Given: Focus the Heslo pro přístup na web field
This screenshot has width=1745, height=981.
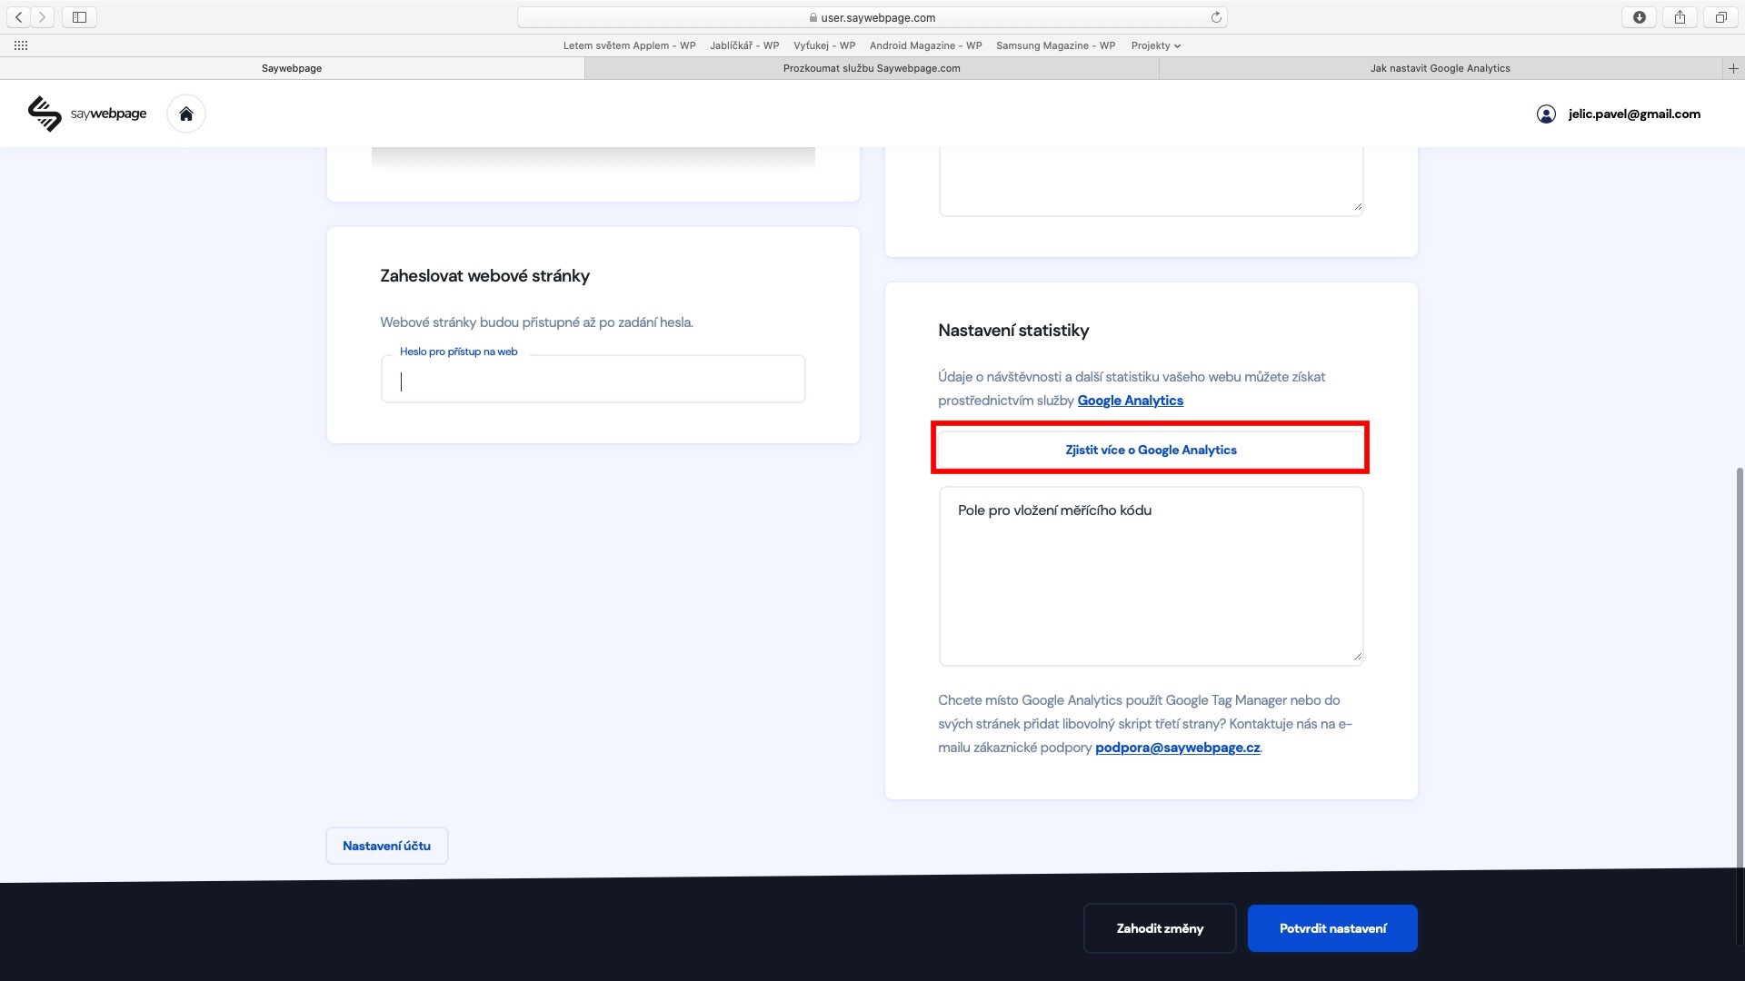Looking at the screenshot, I should point(593,381).
